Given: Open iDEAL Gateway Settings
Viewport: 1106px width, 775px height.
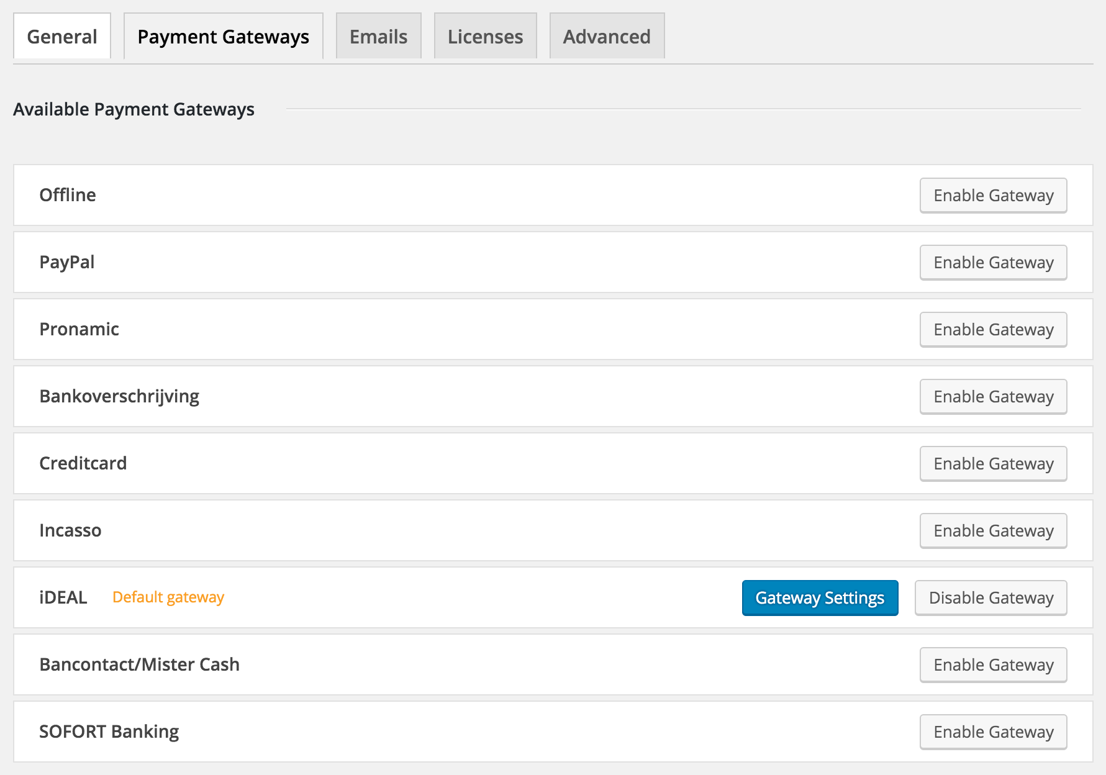Looking at the screenshot, I should click(x=820, y=598).
